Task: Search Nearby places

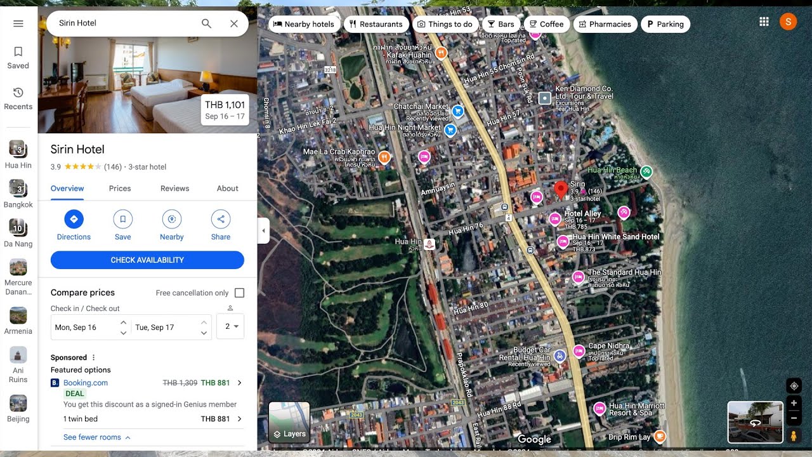Action: [x=171, y=225]
